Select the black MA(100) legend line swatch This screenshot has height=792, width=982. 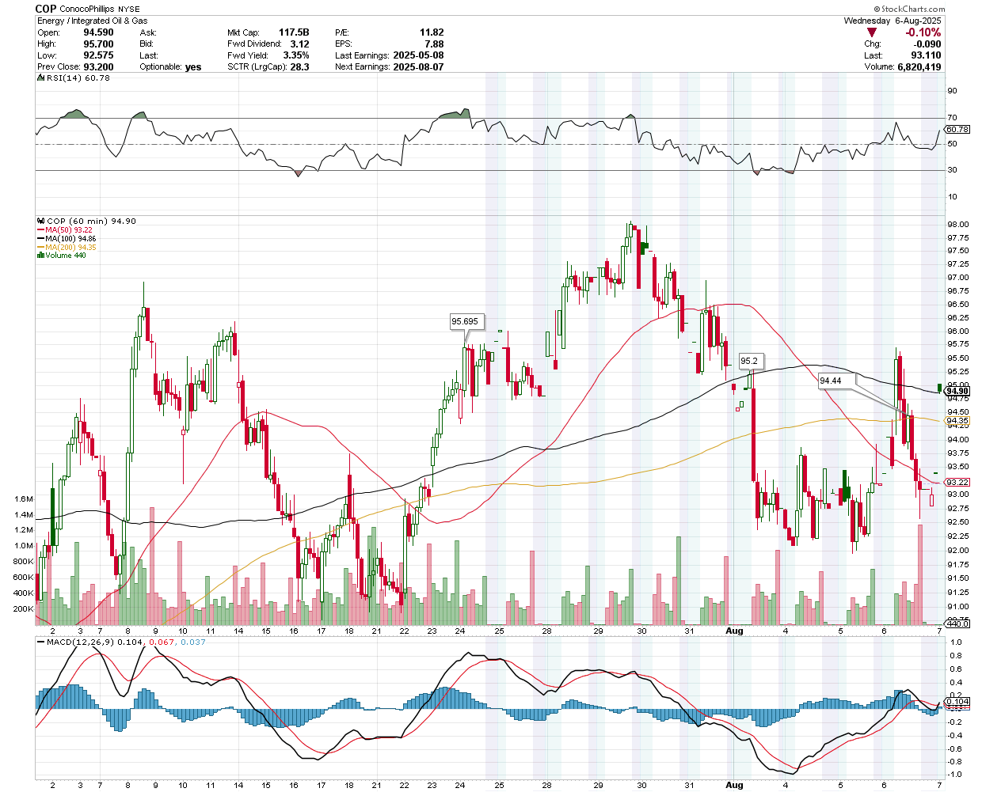point(41,239)
